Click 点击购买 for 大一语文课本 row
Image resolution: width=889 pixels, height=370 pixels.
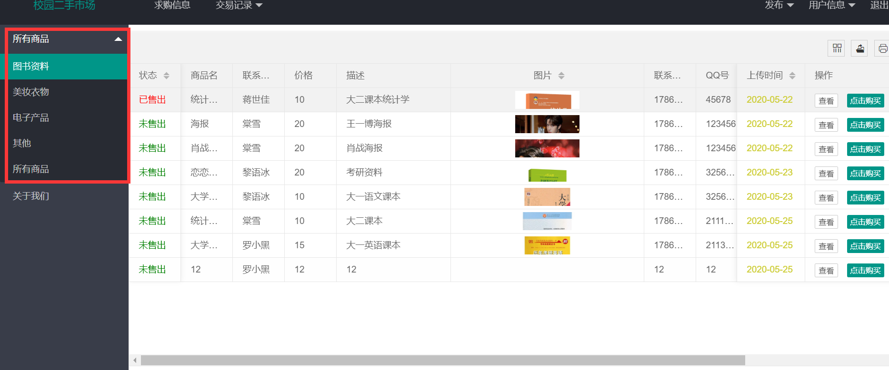point(866,198)
